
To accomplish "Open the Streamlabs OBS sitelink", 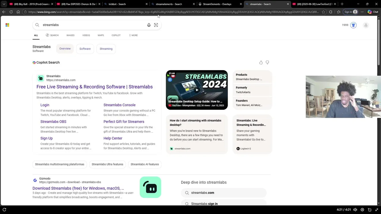I will point(53,122).
